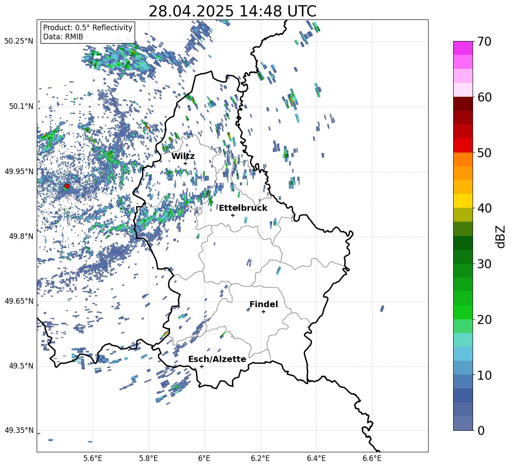Pick the cyan swatch just above 10 dBZ
The height and width of the screenshot is (467, 511).
463,368
